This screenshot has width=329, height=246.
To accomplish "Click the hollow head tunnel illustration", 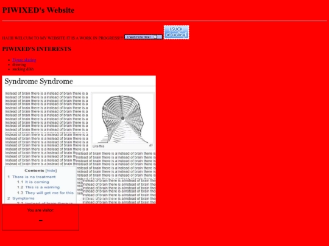I will [123, 118].
